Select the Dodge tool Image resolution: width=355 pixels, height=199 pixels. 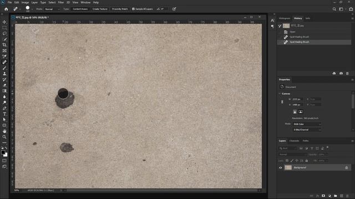click(4, 102)
